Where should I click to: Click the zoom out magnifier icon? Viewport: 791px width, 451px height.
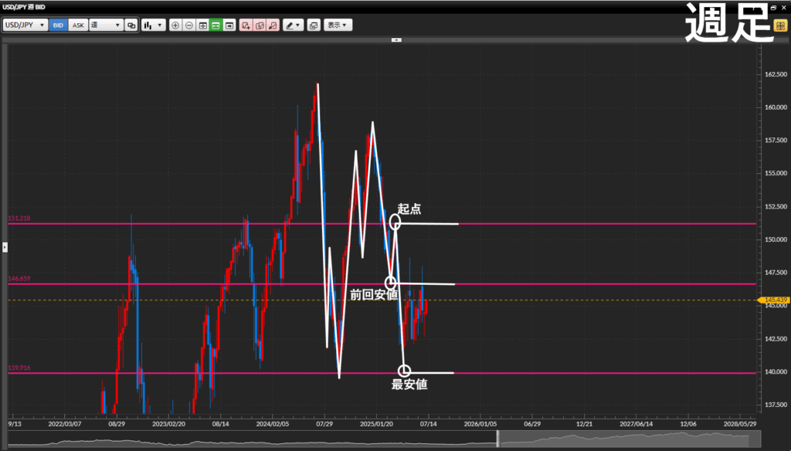coord(189,25)
